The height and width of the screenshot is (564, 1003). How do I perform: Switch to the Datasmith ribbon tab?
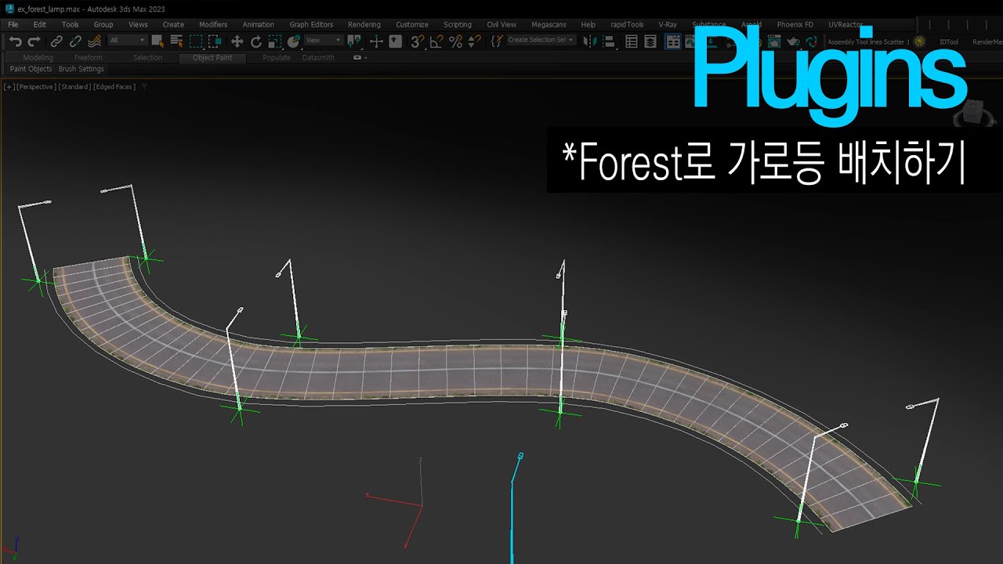(x=318, y=57)
